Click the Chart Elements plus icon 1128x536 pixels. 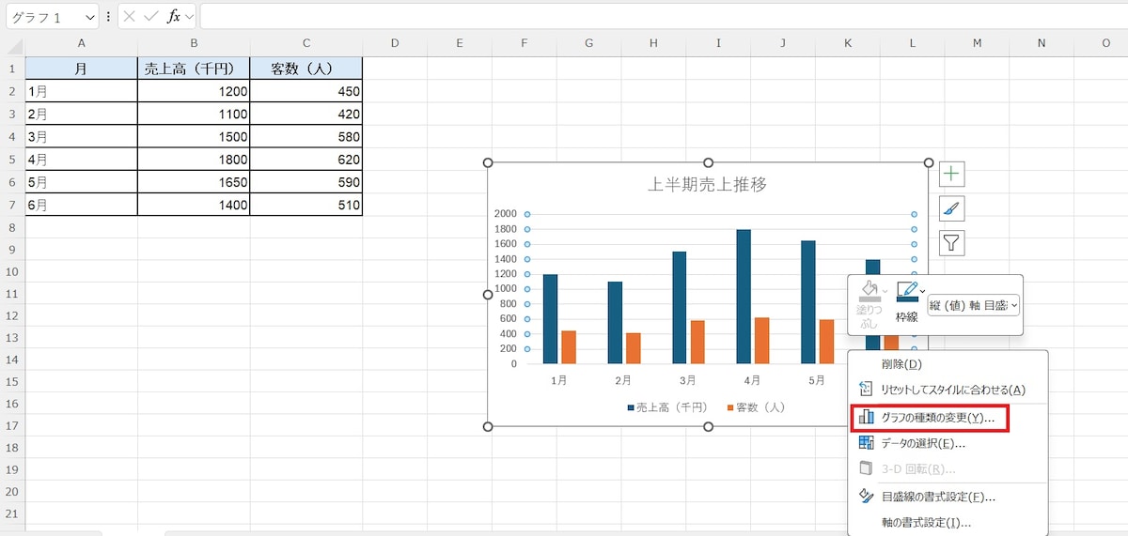952,174
